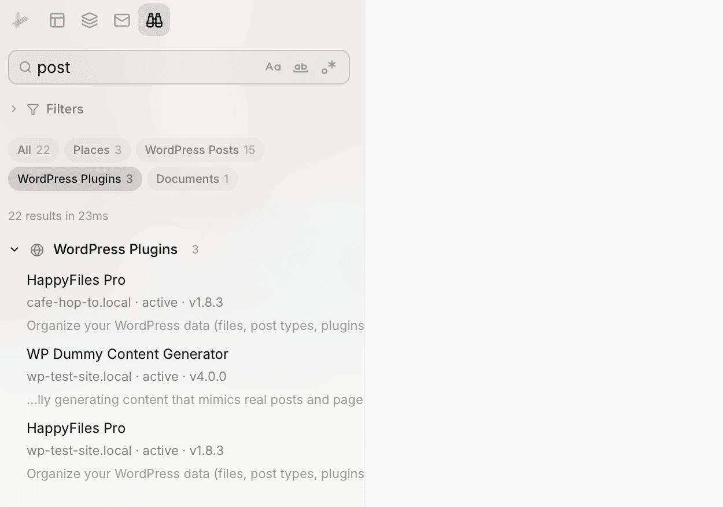Open the mail envelope panel

click(x=121, y=20)
